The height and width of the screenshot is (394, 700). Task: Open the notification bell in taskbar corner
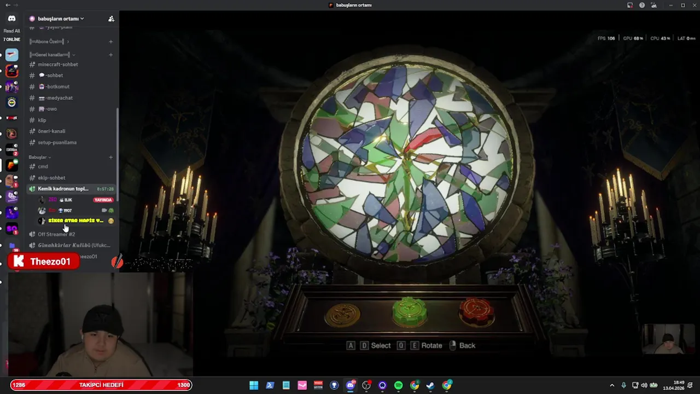coord(691,385)
